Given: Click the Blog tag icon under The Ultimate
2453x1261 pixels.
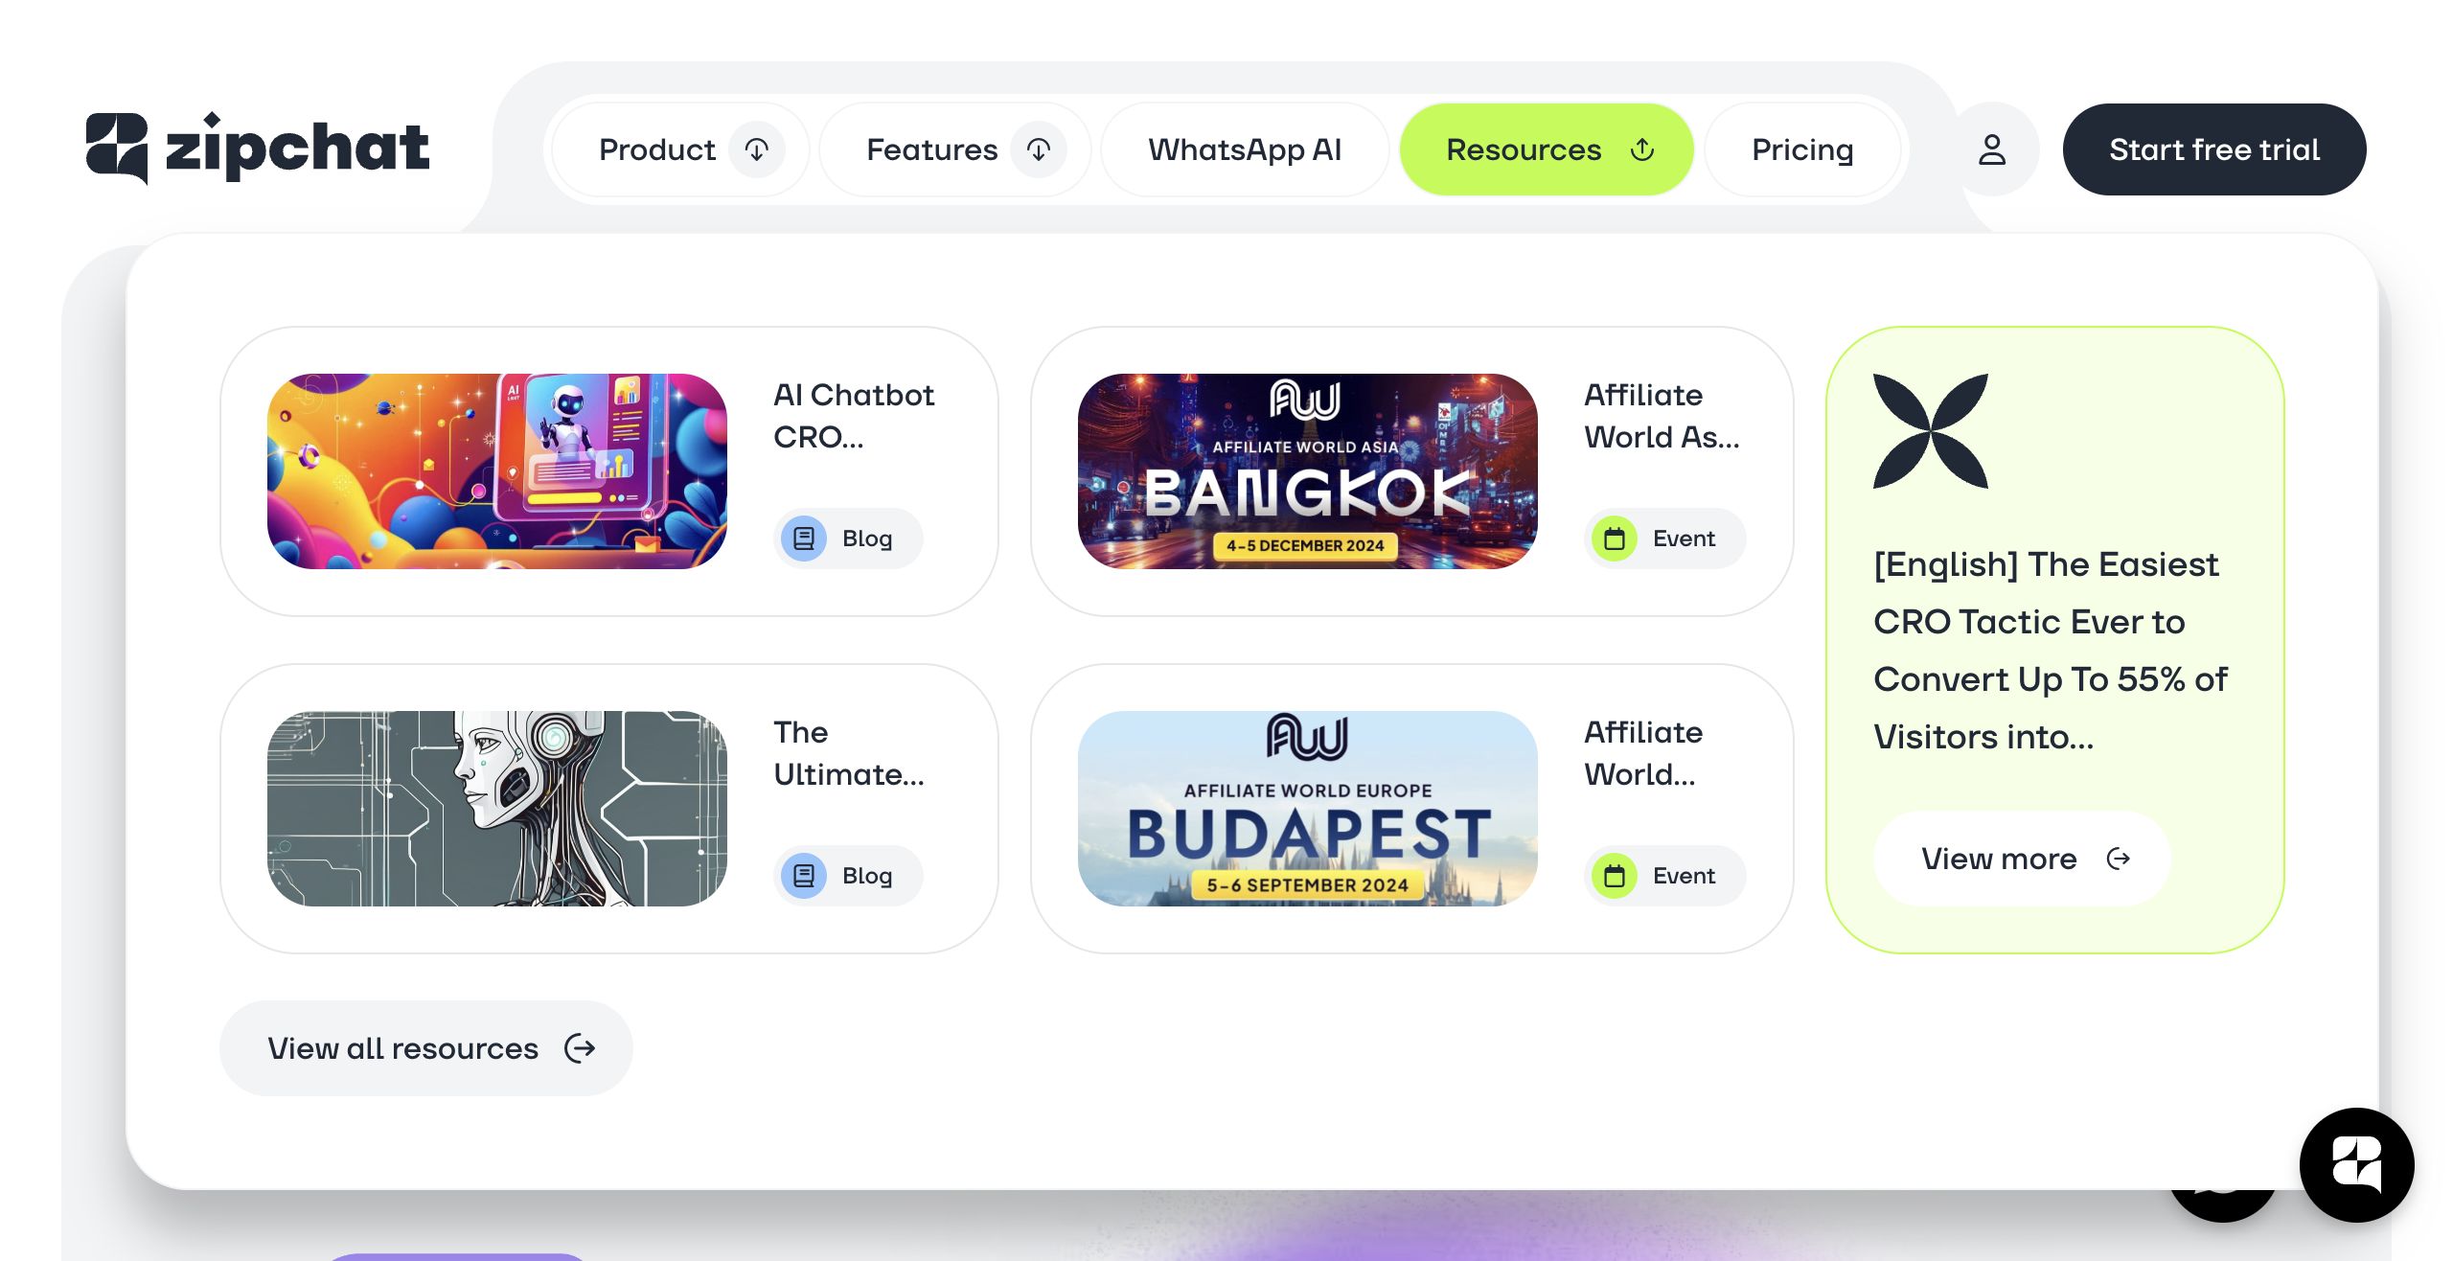Looking at the screenshot, I should click(x=804, y=876).
